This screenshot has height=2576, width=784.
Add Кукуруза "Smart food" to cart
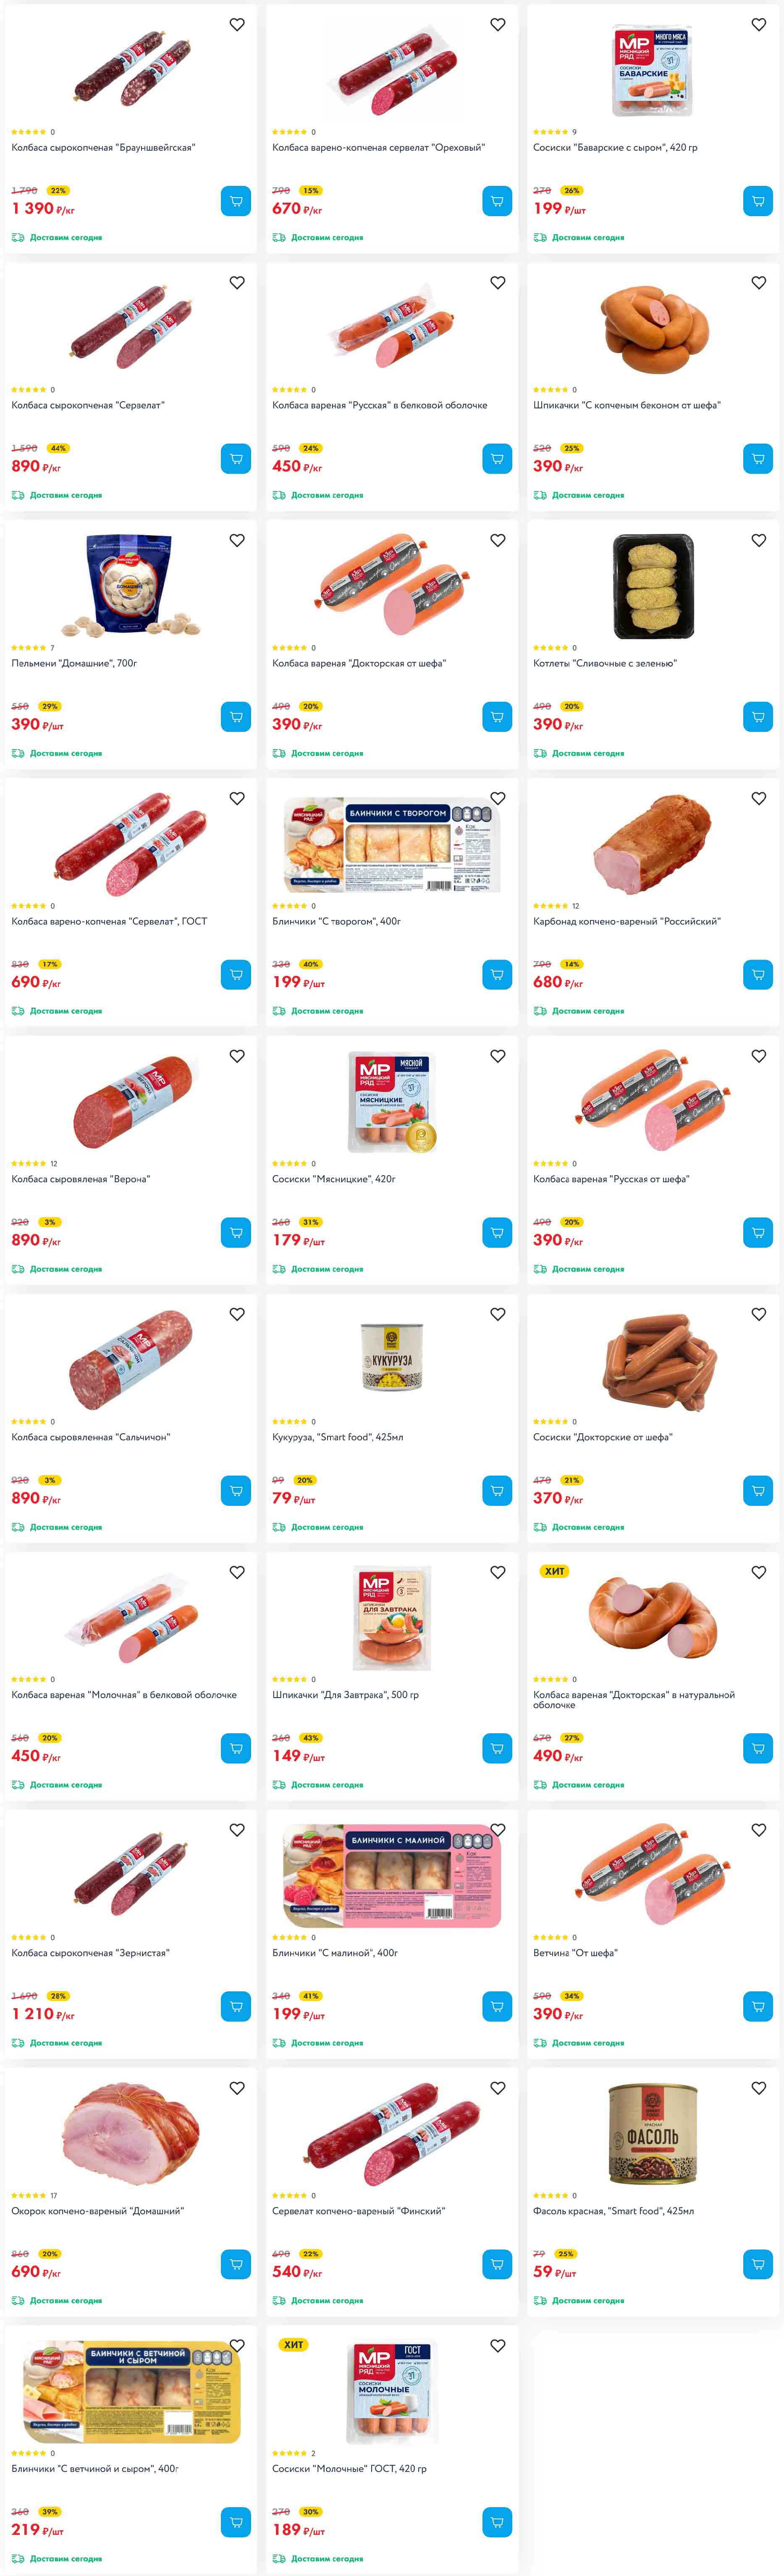497,1491
